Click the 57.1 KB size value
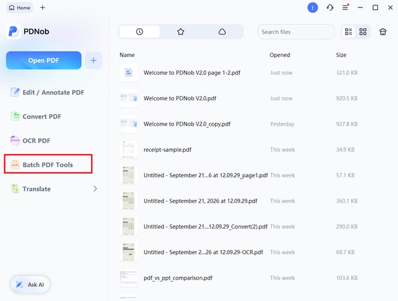The width and height of the screenshot is (398, 301). [x=345, y=175]
